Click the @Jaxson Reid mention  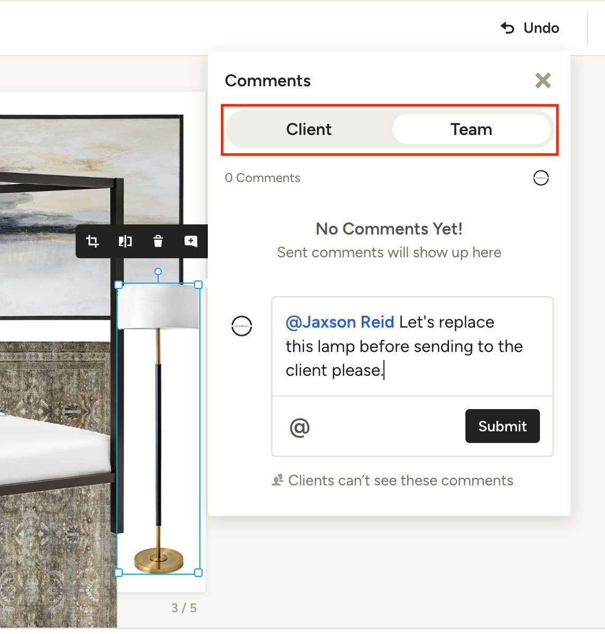340,322
